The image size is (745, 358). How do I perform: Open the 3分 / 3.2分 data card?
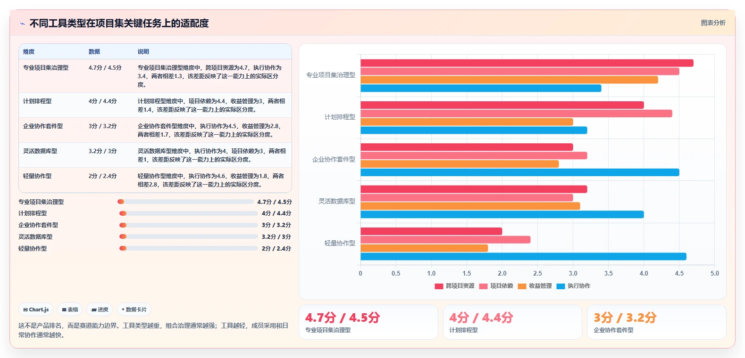[656, 322]
